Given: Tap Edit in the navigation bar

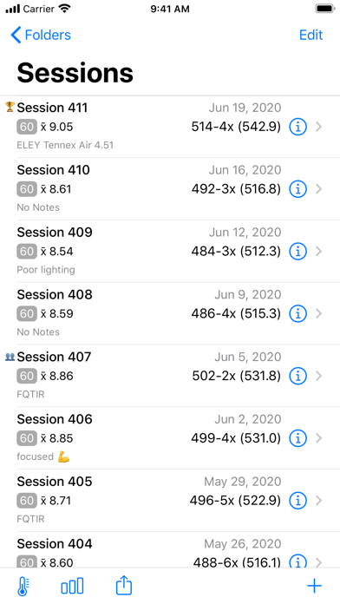Looking at the screenshot, I should 311,35.
